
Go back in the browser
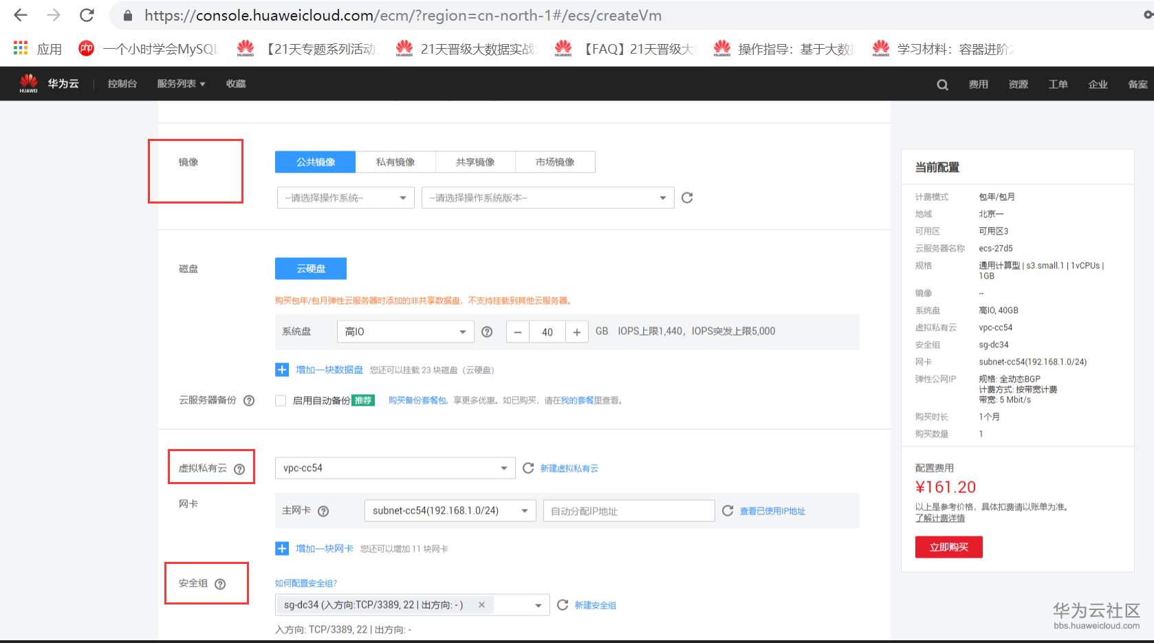coord(21,15)
